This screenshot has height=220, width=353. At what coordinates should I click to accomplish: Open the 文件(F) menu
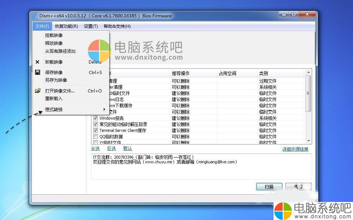[42, 26]
